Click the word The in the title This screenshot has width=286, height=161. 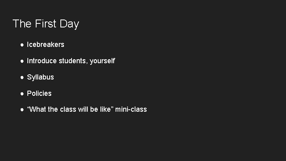click(x=22, y=24)
